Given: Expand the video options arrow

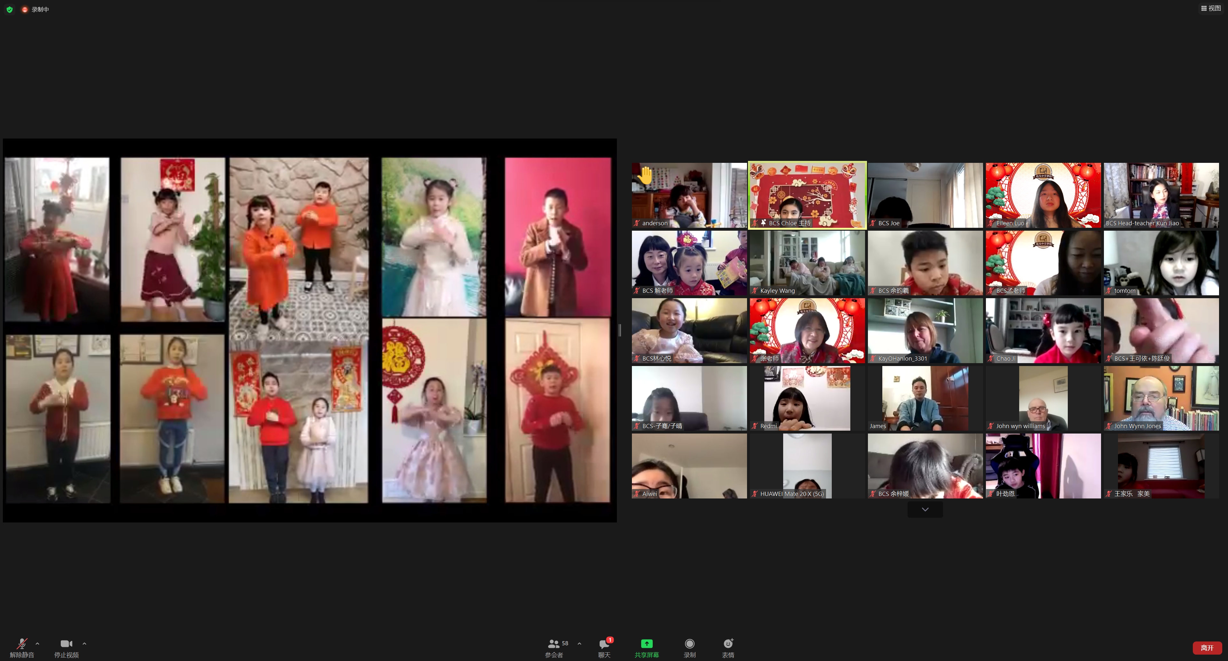Looking at the screenshot, I should [84, 644].
